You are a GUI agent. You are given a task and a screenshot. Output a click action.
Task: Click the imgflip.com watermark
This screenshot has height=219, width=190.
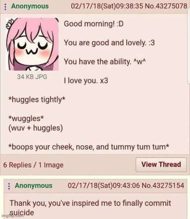click(x=12, y=216)
